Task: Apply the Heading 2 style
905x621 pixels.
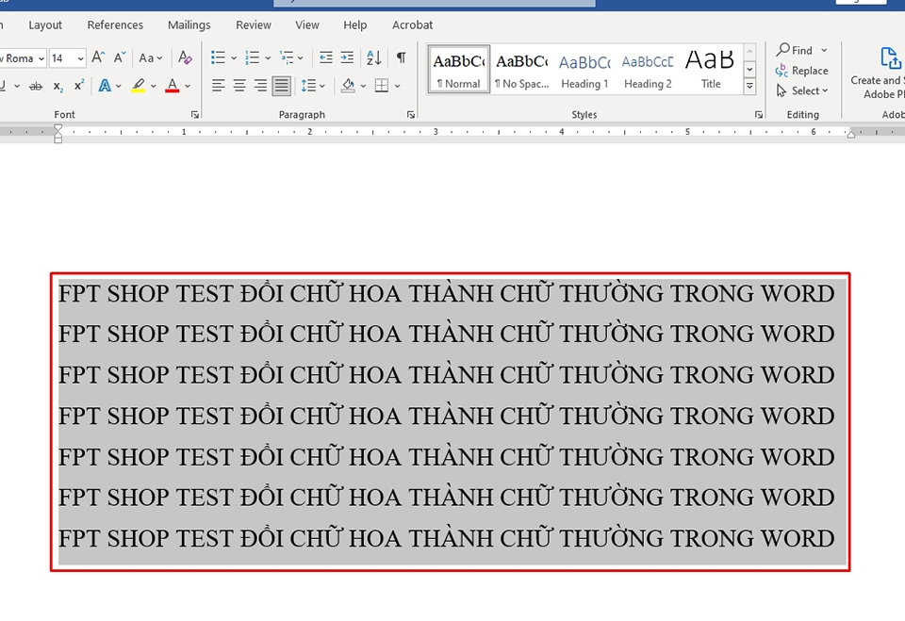Action: click(x=648, y=69)
